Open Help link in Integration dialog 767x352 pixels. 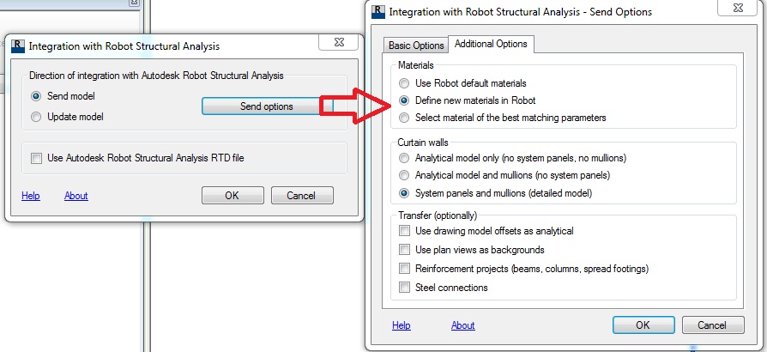[30, 196]
